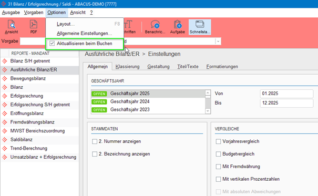Click the REPORTE - MANDANT header
Image resolution: width=318 pixels, height=196 pixels.
pos(30,53)
